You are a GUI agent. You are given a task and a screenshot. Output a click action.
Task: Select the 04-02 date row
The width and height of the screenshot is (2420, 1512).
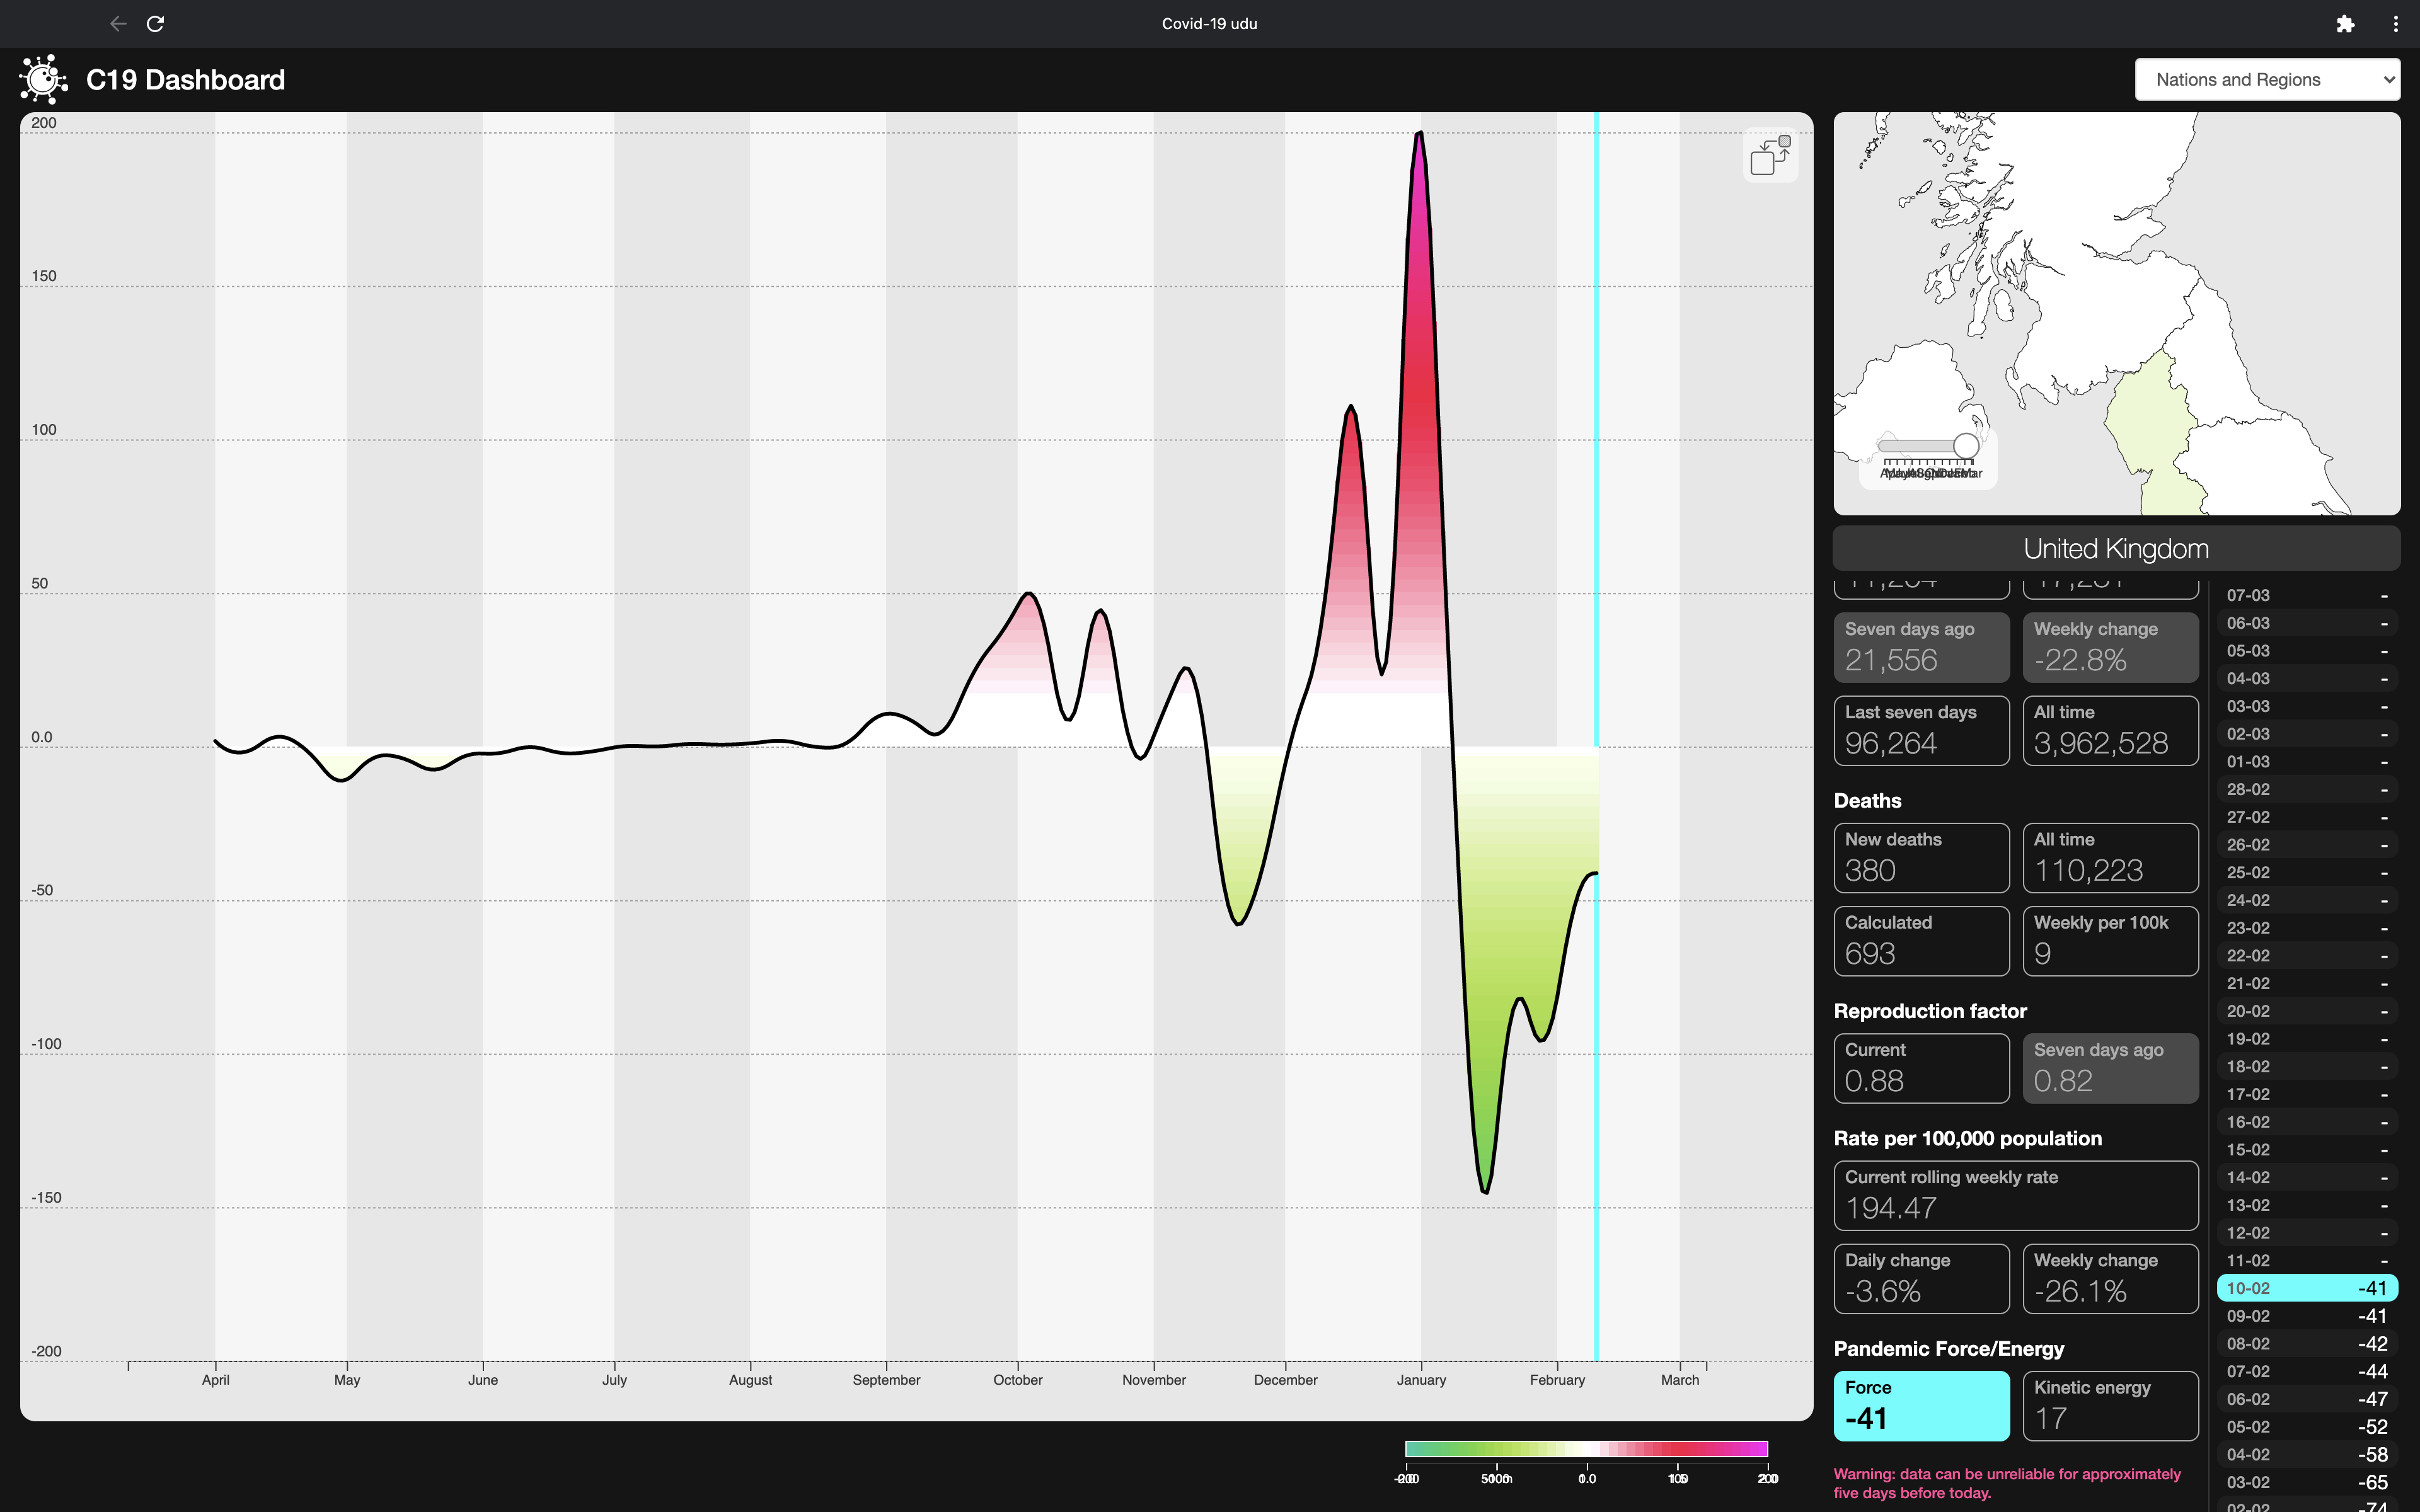pyautogui.click(x=2307, y=1455)
